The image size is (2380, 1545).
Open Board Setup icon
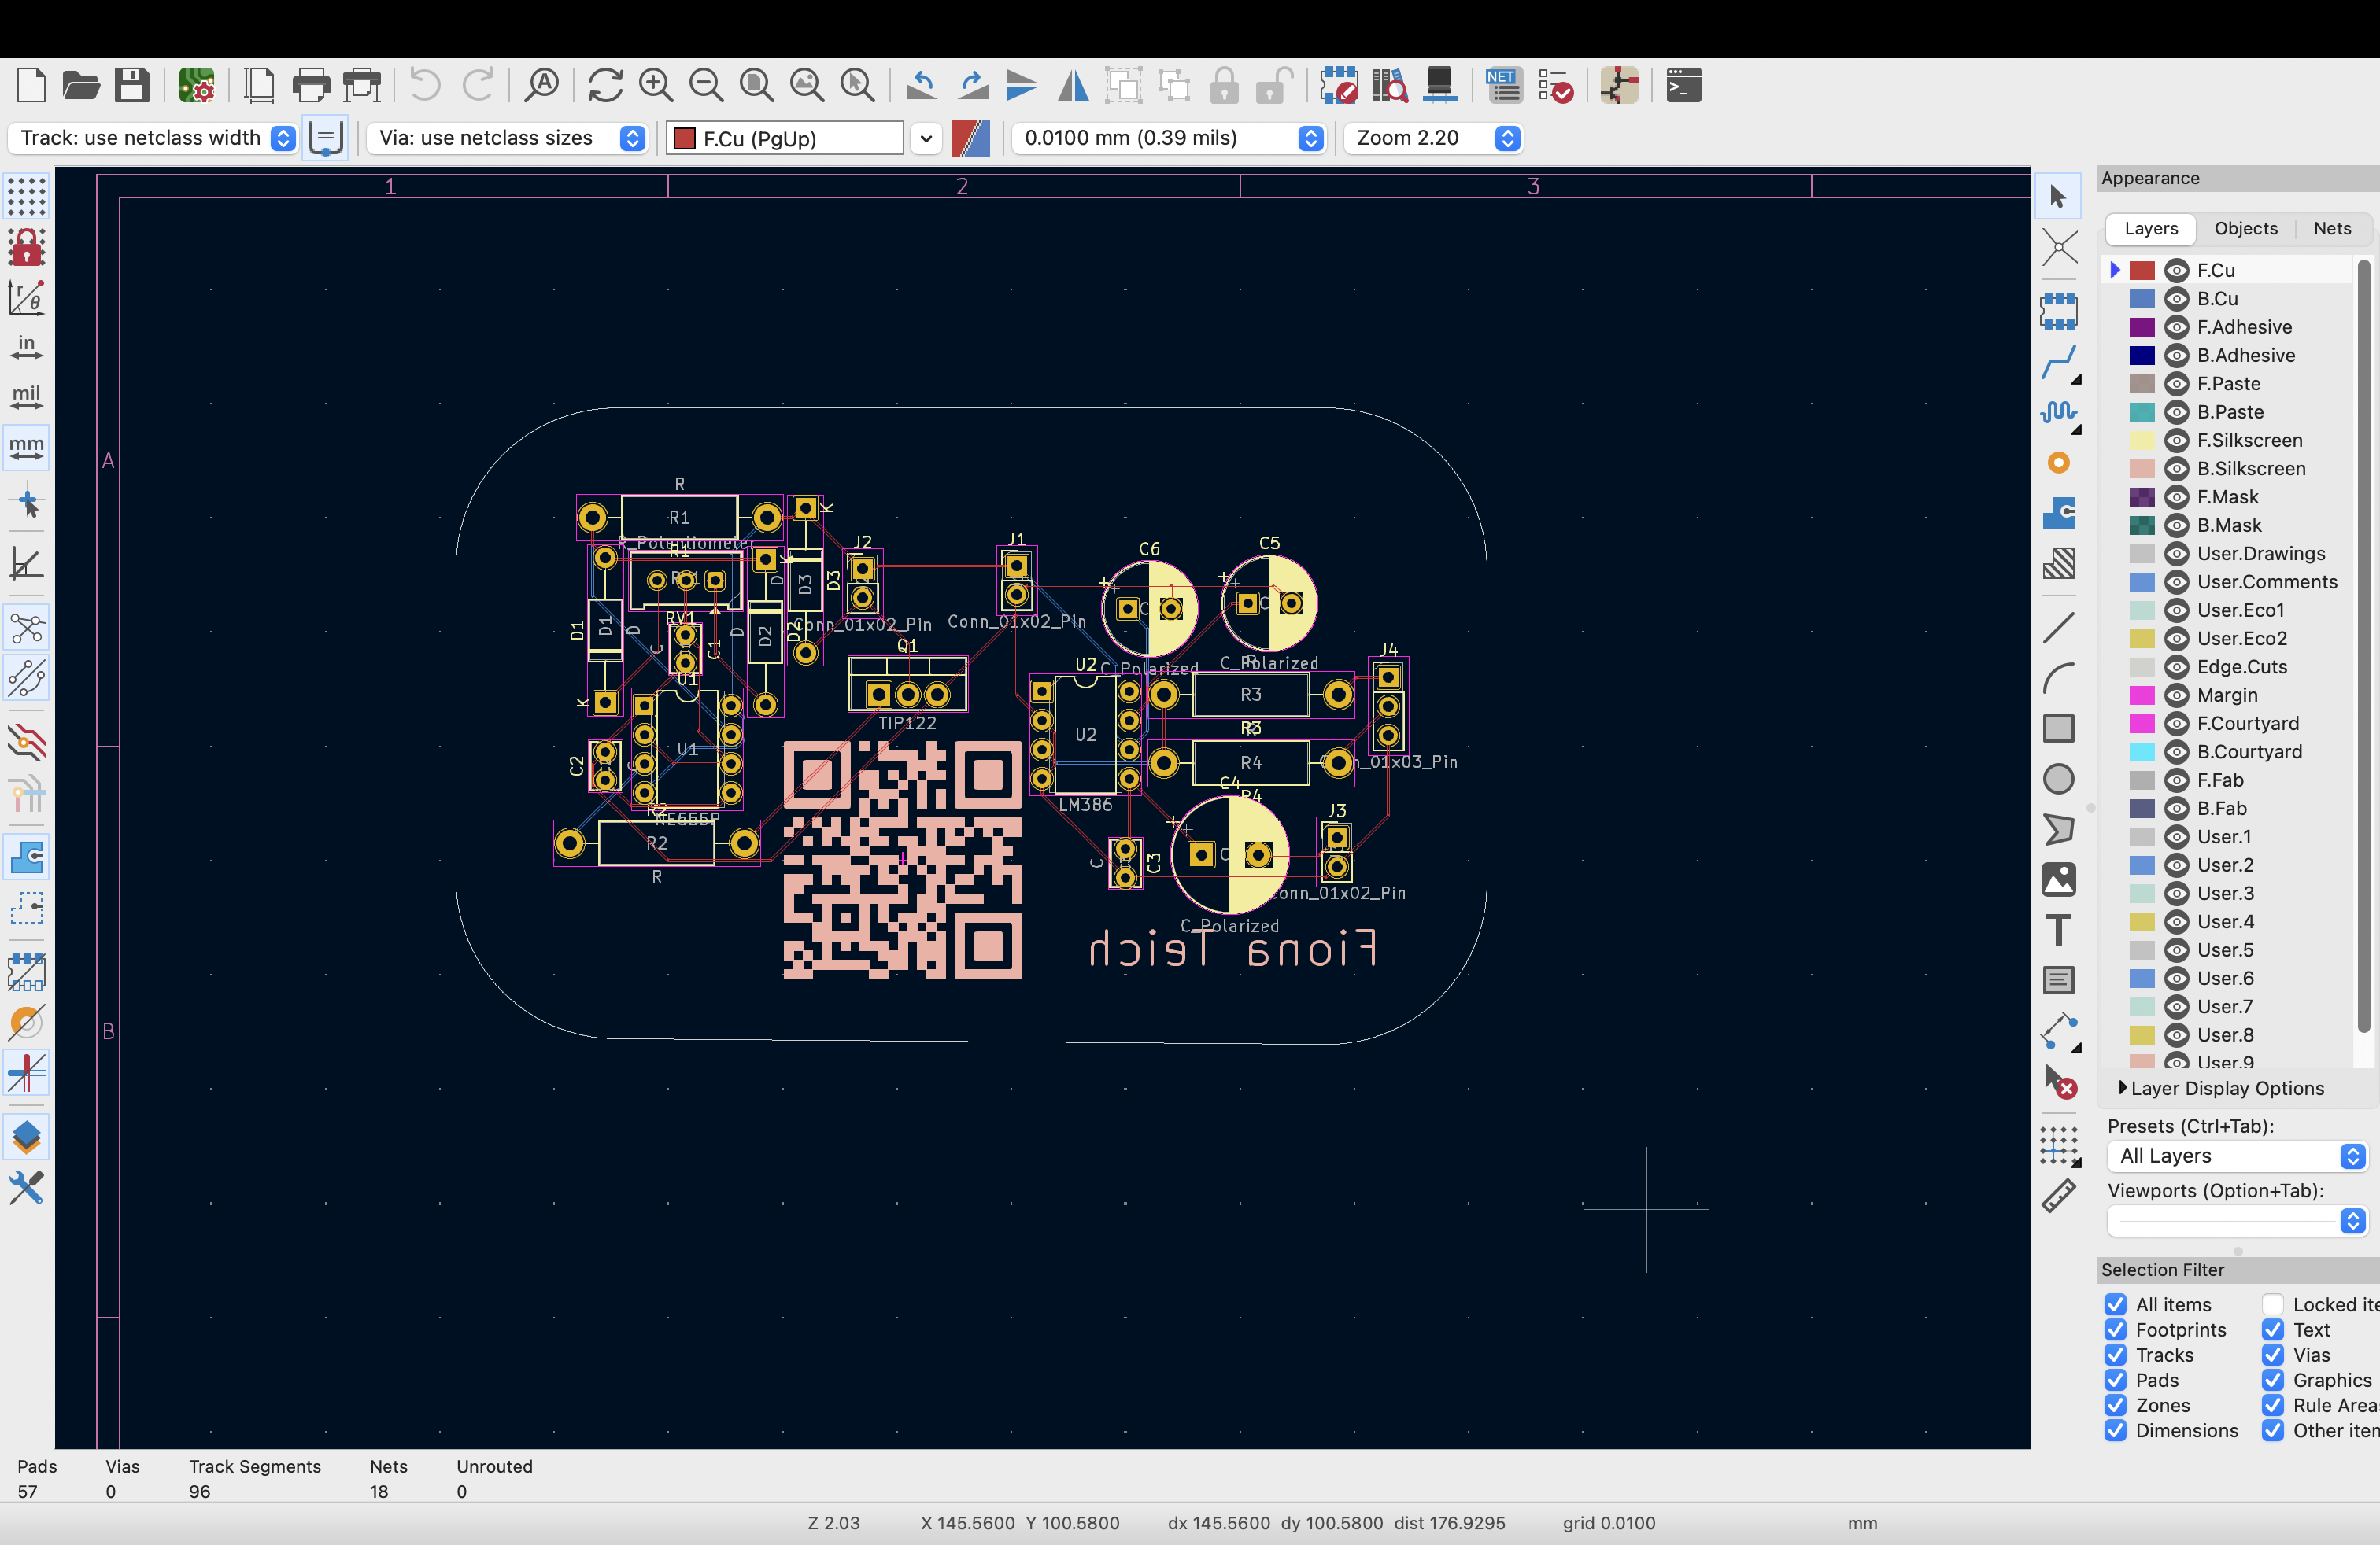pos(196,86)
